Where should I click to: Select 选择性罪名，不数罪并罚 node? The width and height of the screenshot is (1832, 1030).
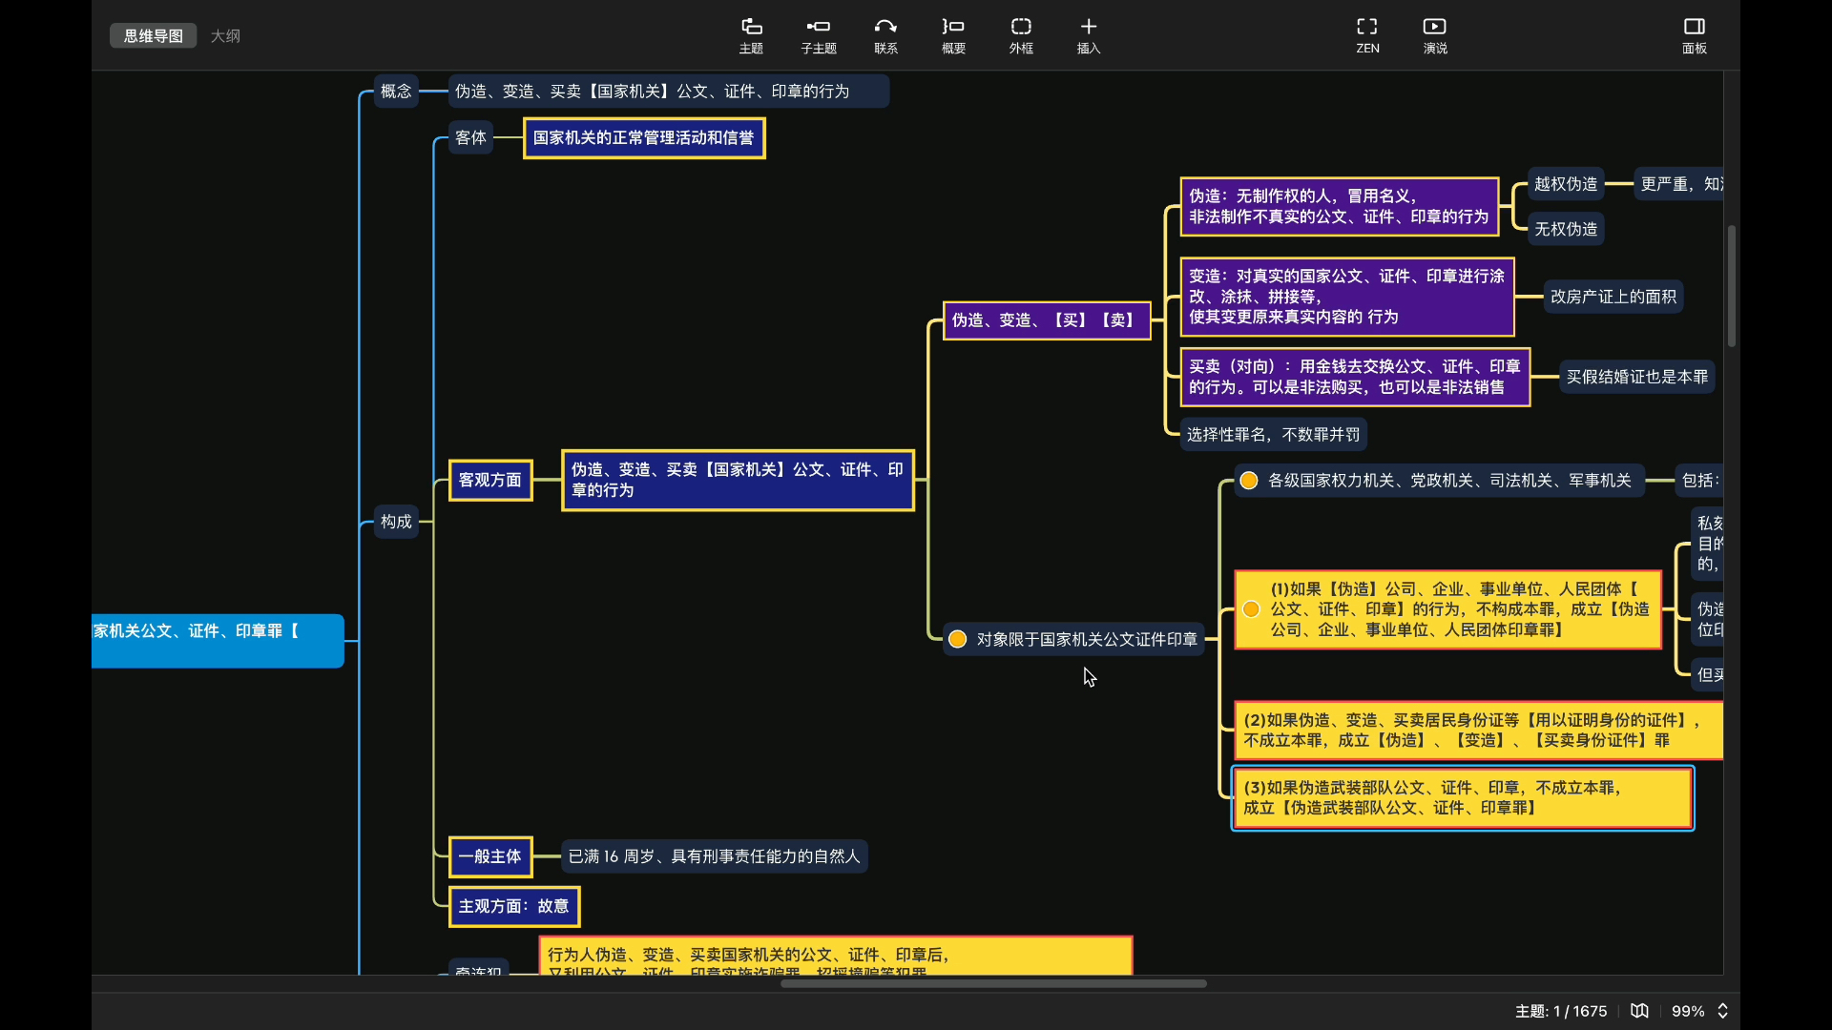pyautogui.click(x=1273, y=435)
